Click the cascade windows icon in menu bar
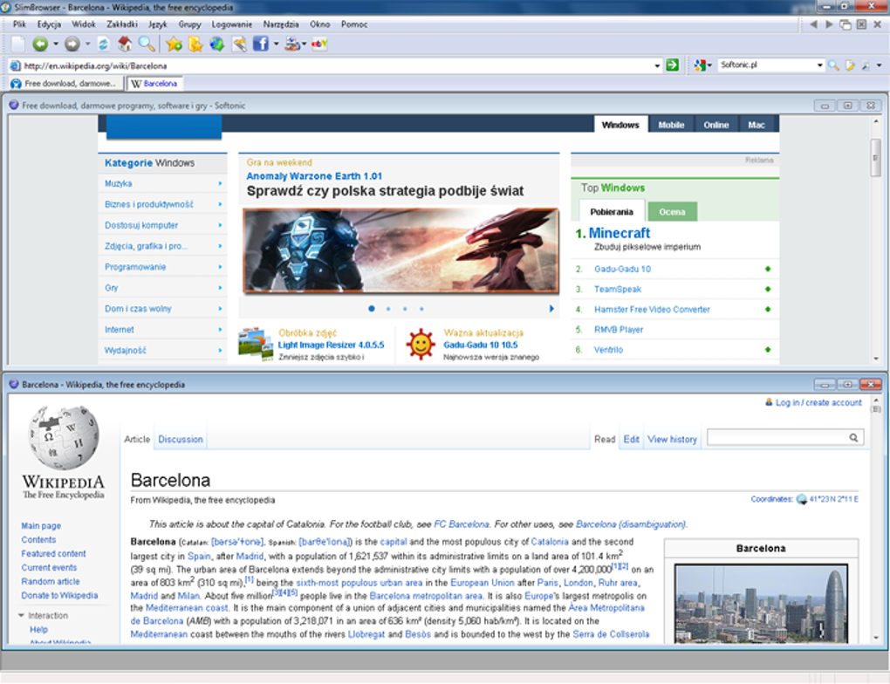This screenshot has height=684, width=890. coord(845,24)
